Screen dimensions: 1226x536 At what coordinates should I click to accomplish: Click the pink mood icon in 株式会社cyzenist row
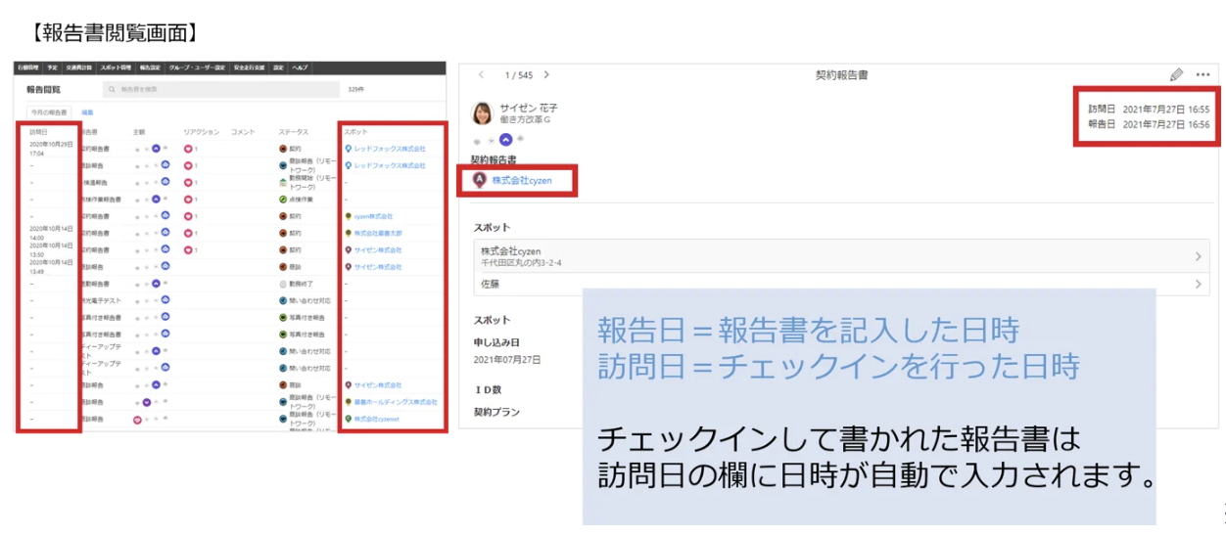point(138,419)
